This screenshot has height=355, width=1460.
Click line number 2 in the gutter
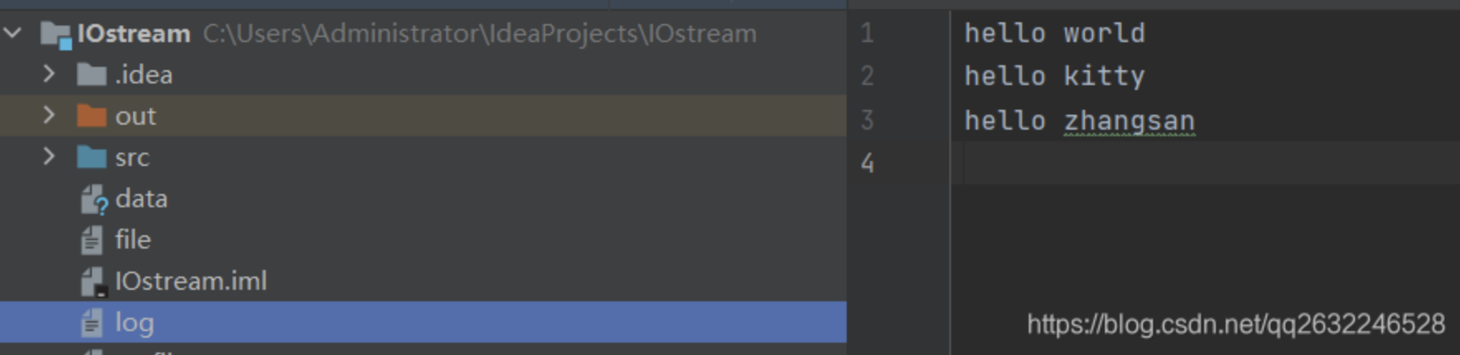[867, 77]
